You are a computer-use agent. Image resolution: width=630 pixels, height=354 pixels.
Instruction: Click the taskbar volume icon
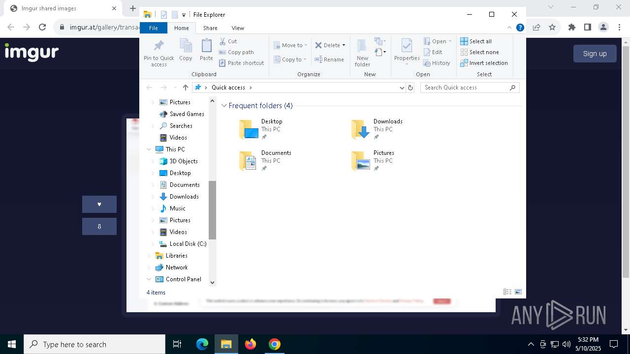coord(567,344)
